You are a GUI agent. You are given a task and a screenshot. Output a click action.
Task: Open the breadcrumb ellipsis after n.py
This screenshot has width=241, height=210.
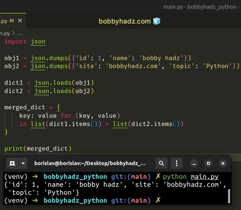[20, 33]
